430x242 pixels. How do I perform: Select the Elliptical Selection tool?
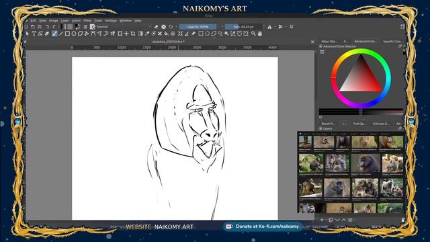(207, 34)
